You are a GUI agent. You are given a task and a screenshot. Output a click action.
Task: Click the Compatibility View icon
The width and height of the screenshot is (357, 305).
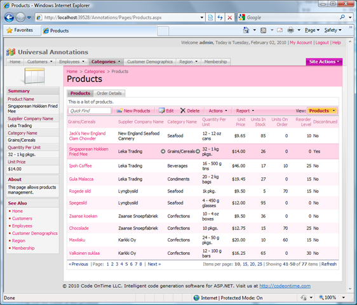210,18
